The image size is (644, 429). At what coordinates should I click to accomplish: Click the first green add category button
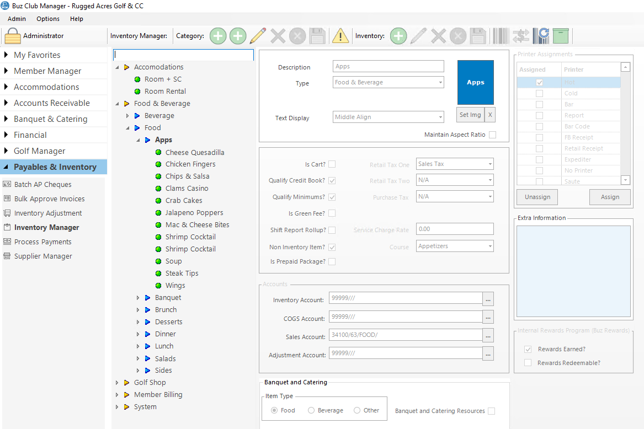(218, 36)
